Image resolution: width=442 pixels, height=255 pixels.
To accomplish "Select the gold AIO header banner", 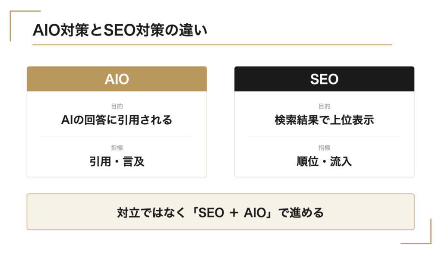I will [x=117, y=79].
